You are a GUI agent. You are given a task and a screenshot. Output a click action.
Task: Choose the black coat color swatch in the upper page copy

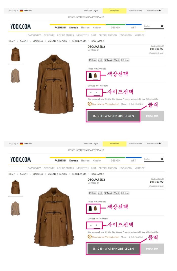coord(90,75)
